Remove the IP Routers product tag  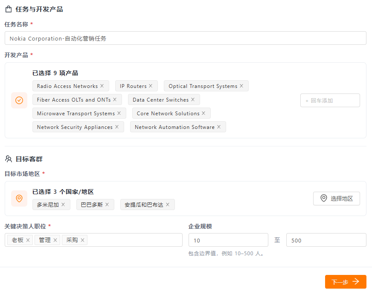(151, 86)
